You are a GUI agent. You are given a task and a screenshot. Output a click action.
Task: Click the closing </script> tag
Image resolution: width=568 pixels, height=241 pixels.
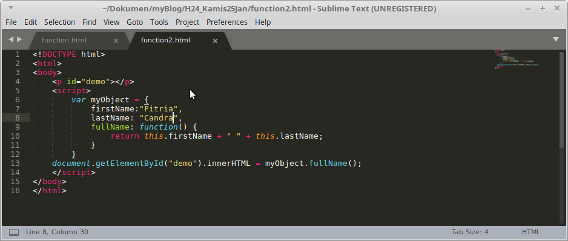73,173
